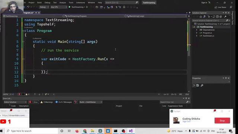238x134 pixels.
Task: Toggle the 0 of 2 Messages filter
Action: point(64,102)
